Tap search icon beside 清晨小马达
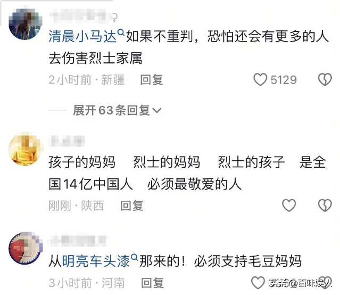 point(121,33)
